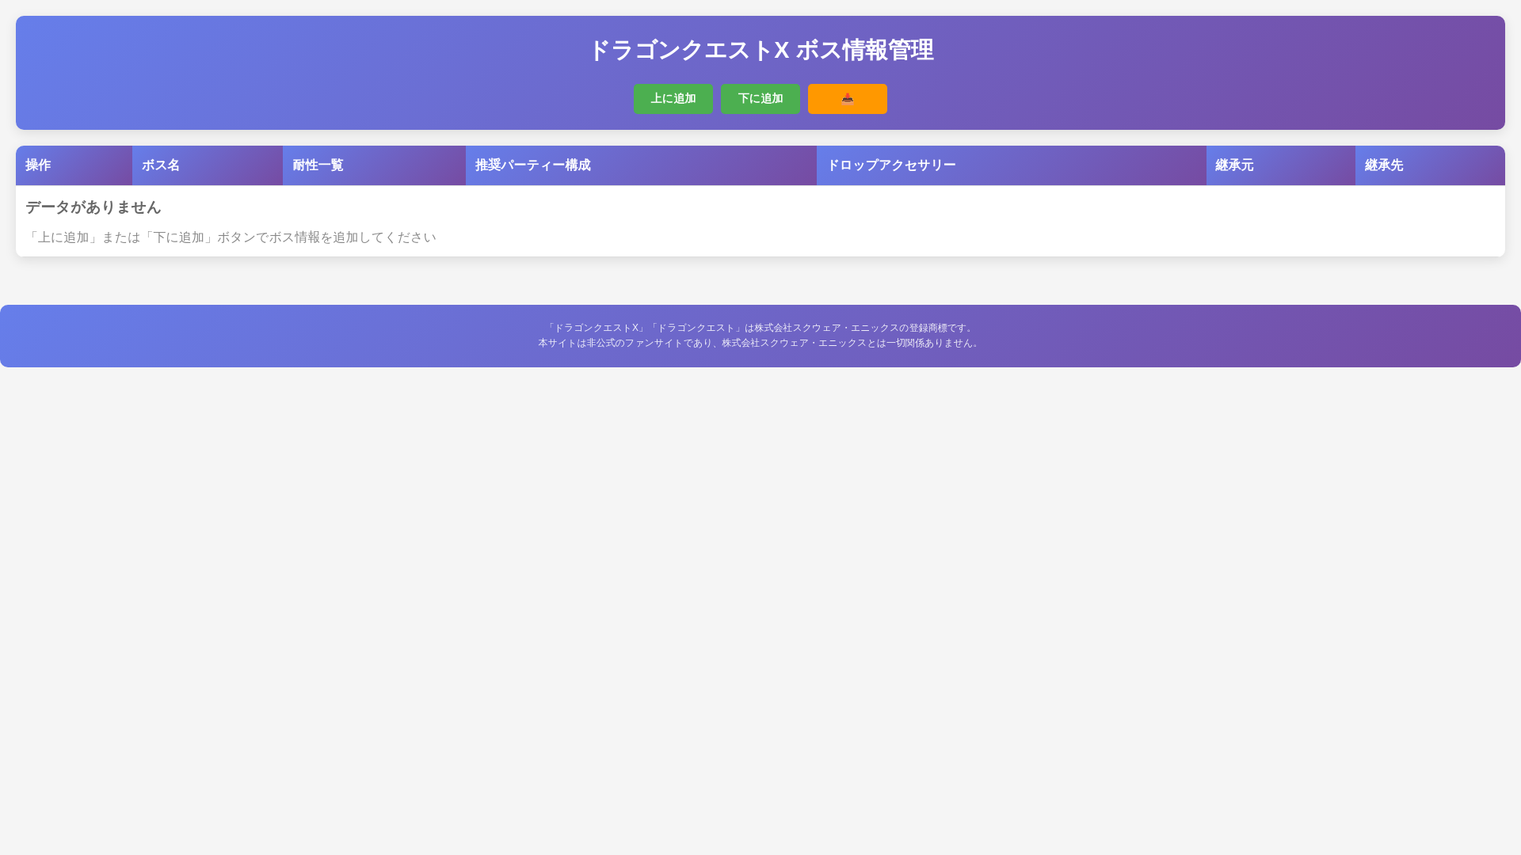Click the footer trademark notice line

pos(760,328)
